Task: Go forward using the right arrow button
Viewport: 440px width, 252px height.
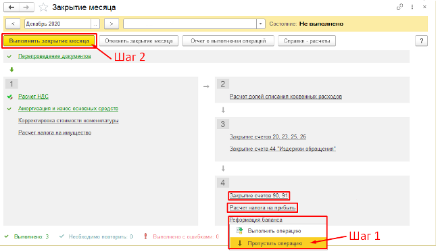Action: 26,7
